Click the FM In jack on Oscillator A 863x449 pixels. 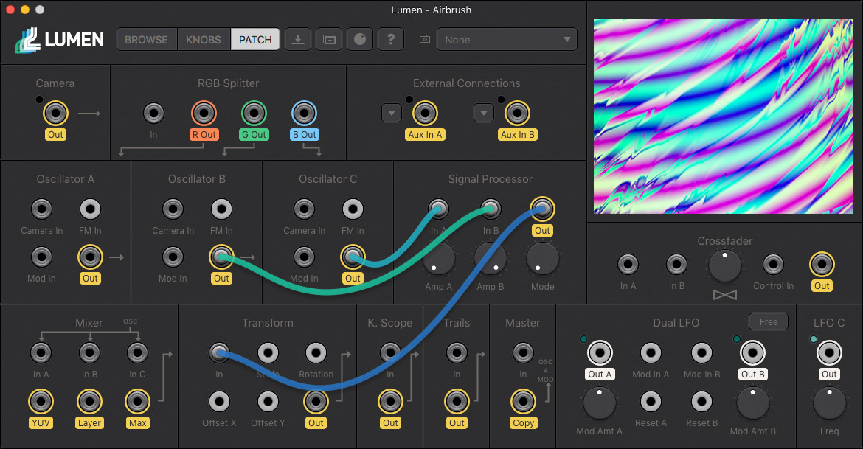(90, 209)
